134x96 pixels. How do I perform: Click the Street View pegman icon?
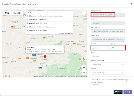[x=84, y=59]
